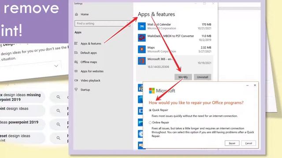Click the search icon beside 'int design ideas'
This screenshot has width=282, height=158.
pyautogui.click(x=58, y=111)
